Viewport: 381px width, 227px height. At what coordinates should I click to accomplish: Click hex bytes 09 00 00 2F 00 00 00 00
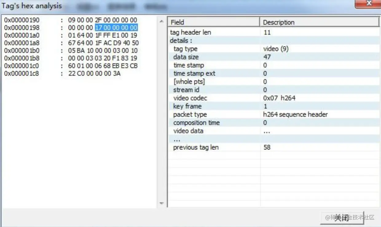click(x=103, y=20)
